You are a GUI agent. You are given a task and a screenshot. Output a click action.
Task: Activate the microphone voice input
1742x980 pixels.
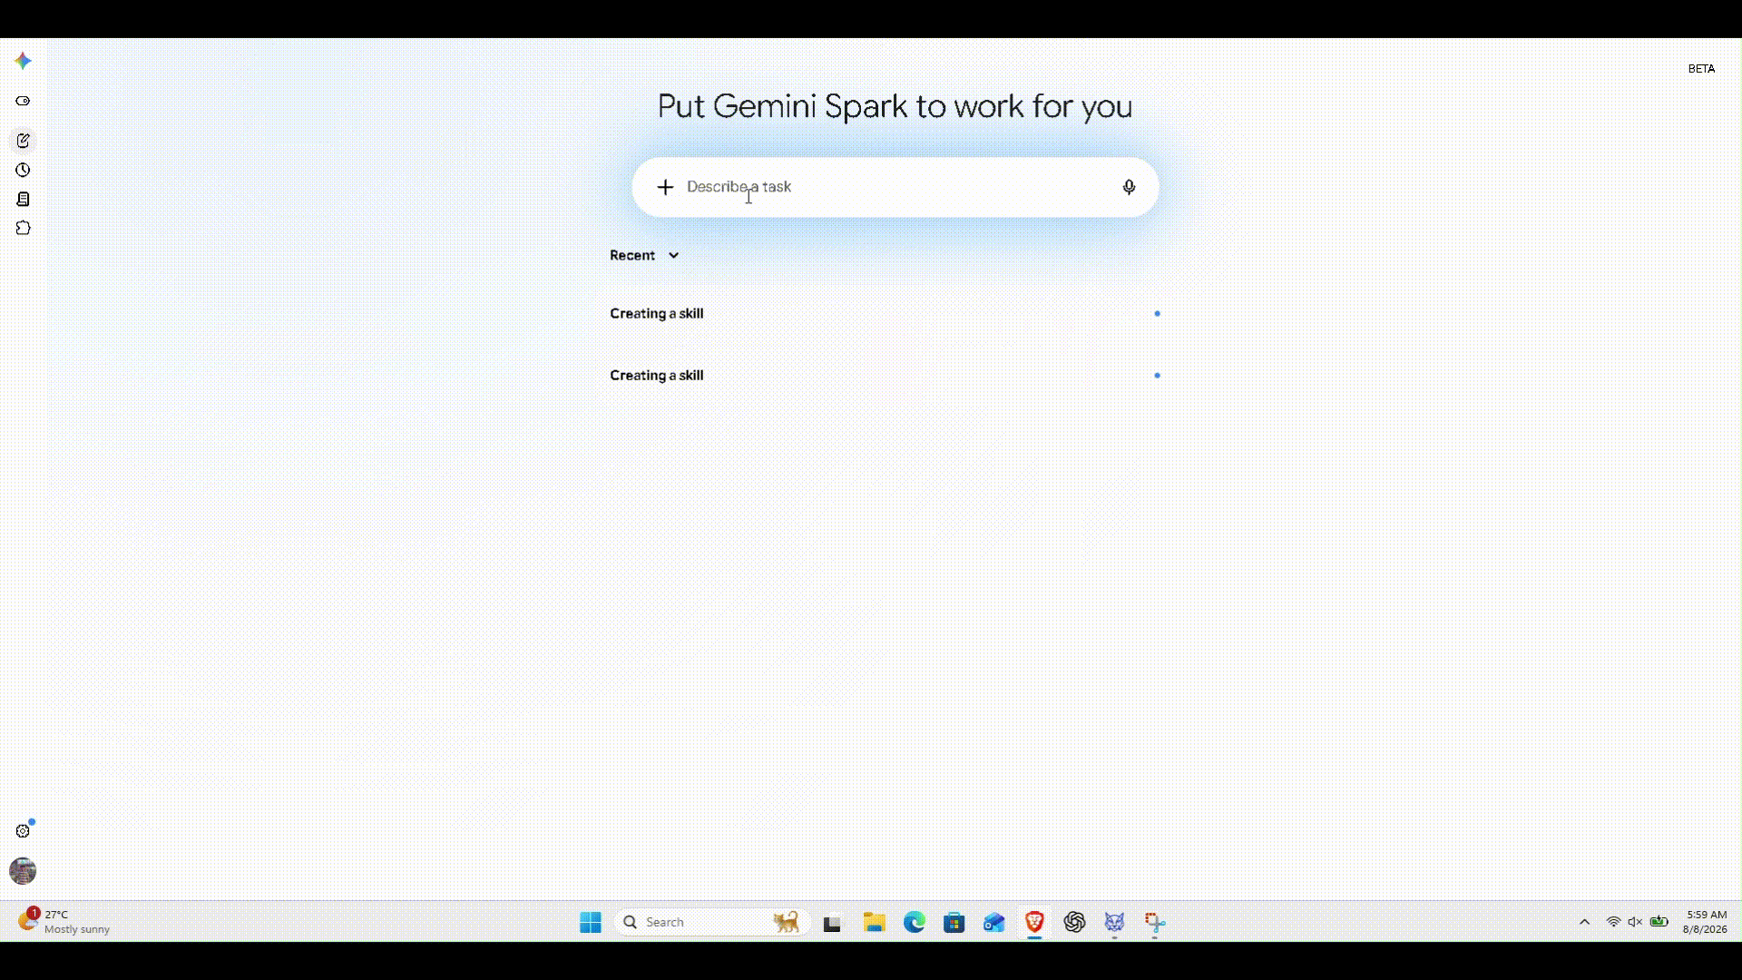[1129, 187]
